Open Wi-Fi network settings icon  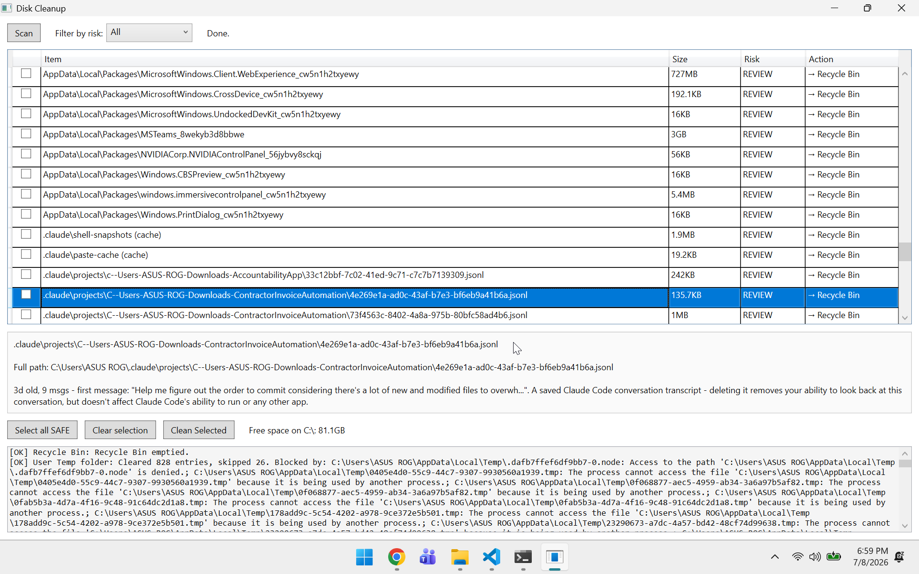[x=797, y=557]
